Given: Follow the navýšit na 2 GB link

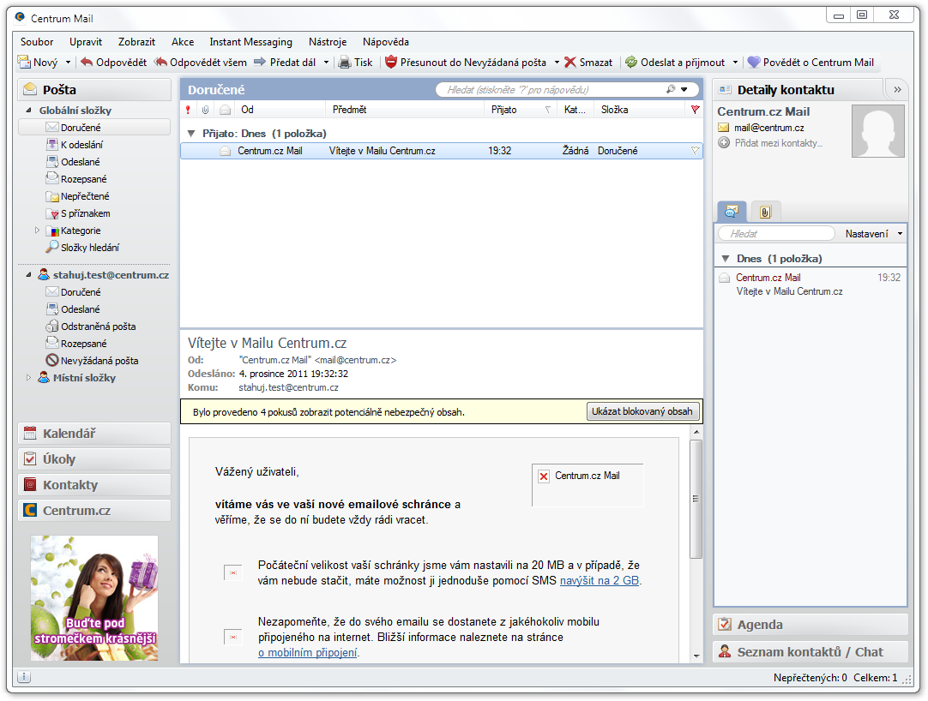Looking at the screenshot, I should tap(599, 581).
